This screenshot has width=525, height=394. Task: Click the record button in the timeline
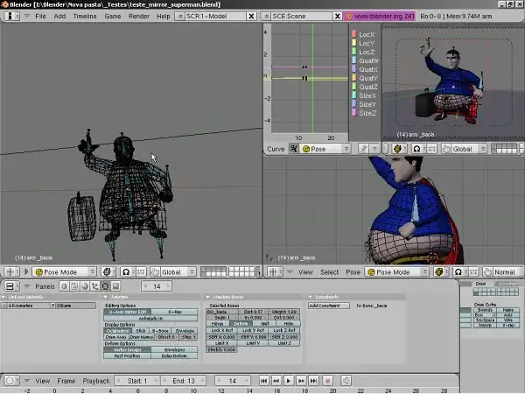(328, 381)
